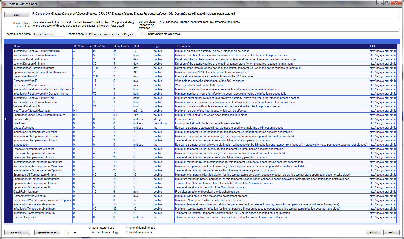Image resolution: width=404 pixels, height=239 pixels.
Task: Click the LatencyDurationMinimum name cell
Action: click(x=42, y=64)
